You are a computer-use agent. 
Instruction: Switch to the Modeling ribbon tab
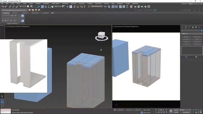[x=6, y=13]
